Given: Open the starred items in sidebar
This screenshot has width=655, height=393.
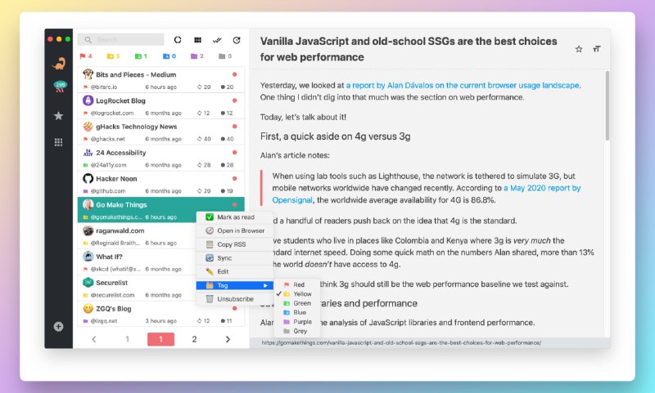Looking at the screenshot, I should point(59,116).
